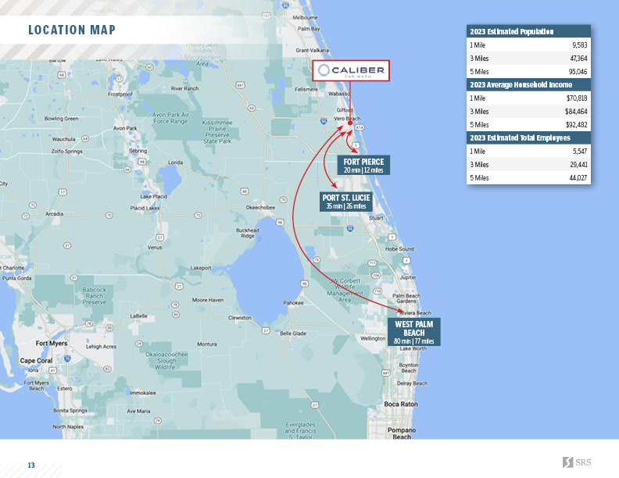Click the Pahokee map label

point(293,303)
